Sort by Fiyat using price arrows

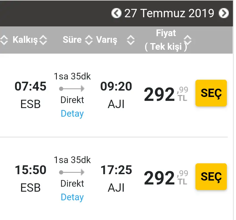(188, 40)
